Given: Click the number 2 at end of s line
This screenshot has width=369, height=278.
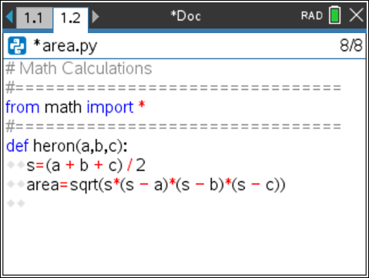Looking at the screenshot, I should (141, 165).
